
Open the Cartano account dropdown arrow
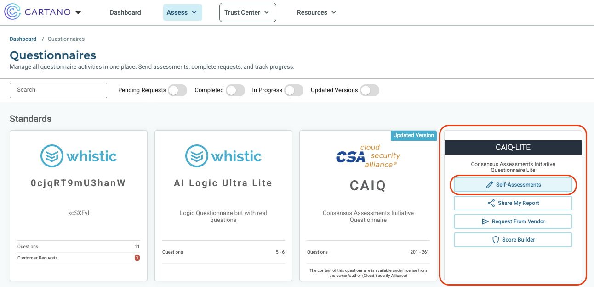point(78,12)
